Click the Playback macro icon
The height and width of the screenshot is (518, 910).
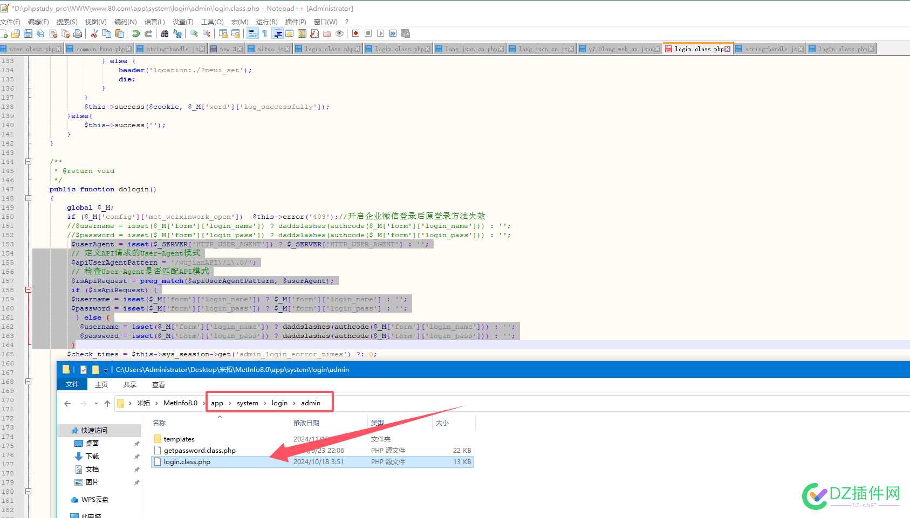[x=380, y=33]
